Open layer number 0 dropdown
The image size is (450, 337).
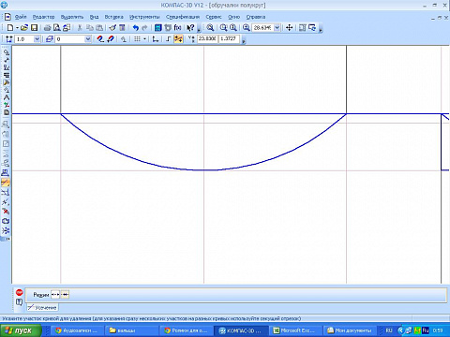[88, 39]
